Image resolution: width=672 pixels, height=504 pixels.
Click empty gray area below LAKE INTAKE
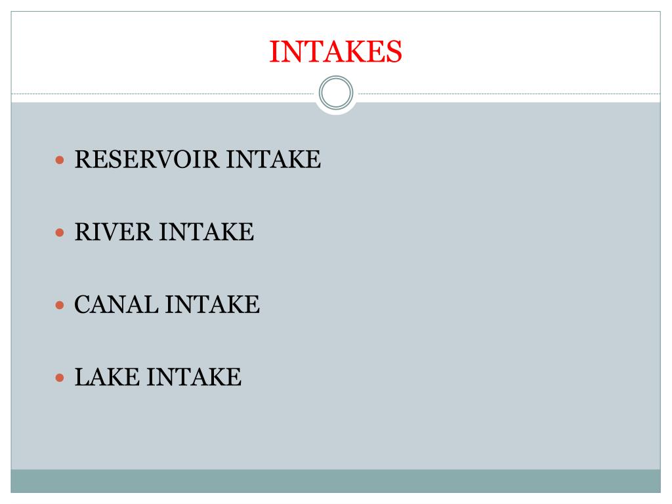[335, 429]
